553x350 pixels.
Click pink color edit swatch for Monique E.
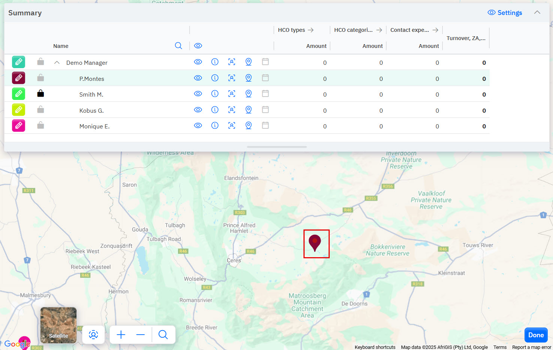(18, 126)
